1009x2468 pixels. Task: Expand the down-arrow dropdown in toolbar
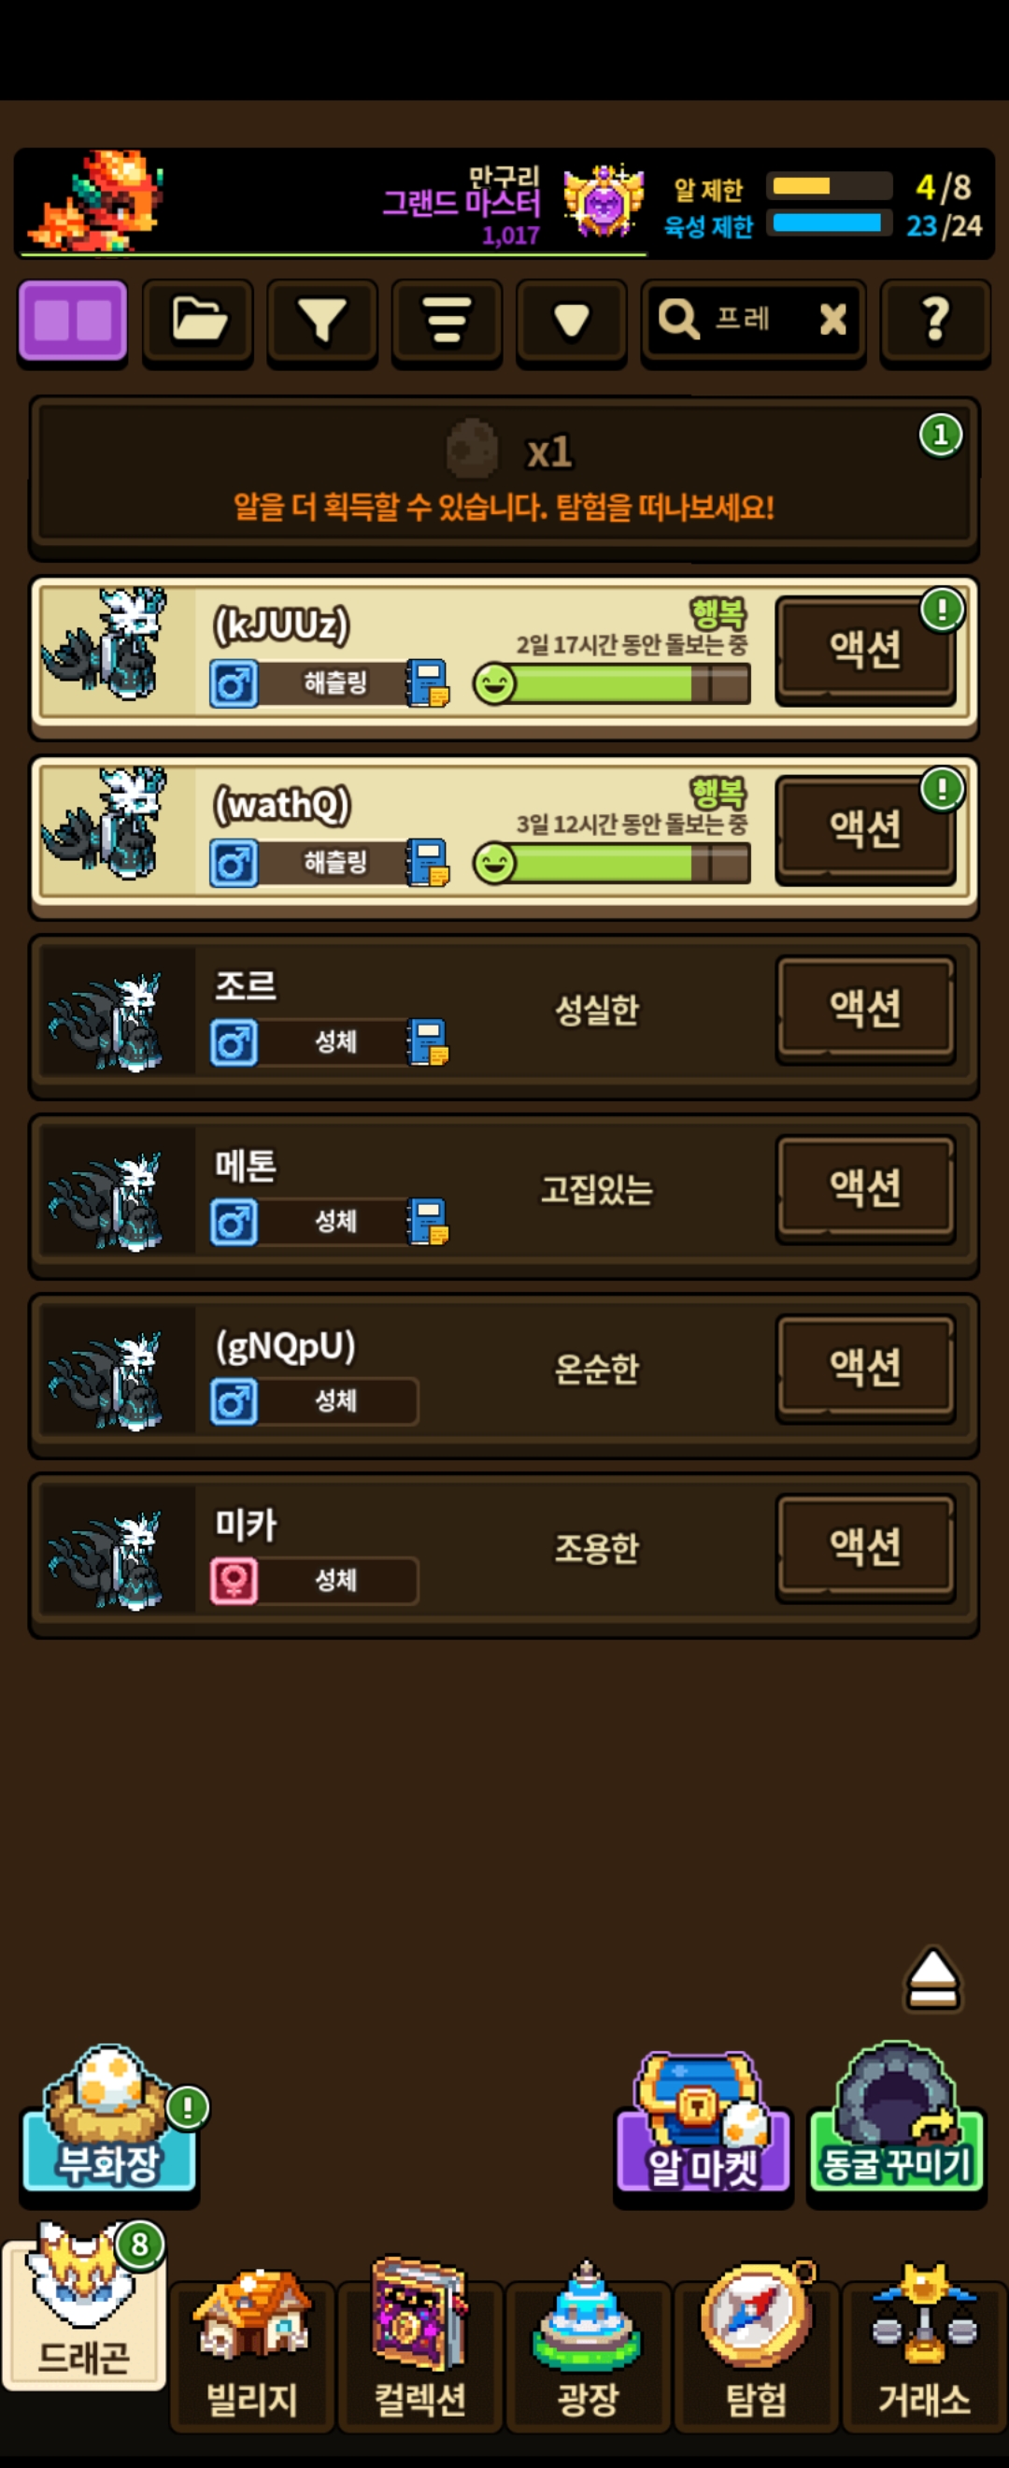pyautogui.click(x=572, y=322)
